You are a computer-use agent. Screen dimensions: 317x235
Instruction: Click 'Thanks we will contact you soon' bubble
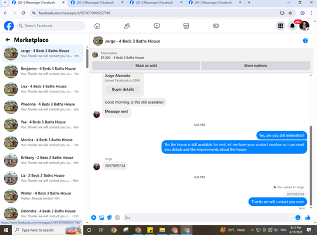(x=278, y=201)
